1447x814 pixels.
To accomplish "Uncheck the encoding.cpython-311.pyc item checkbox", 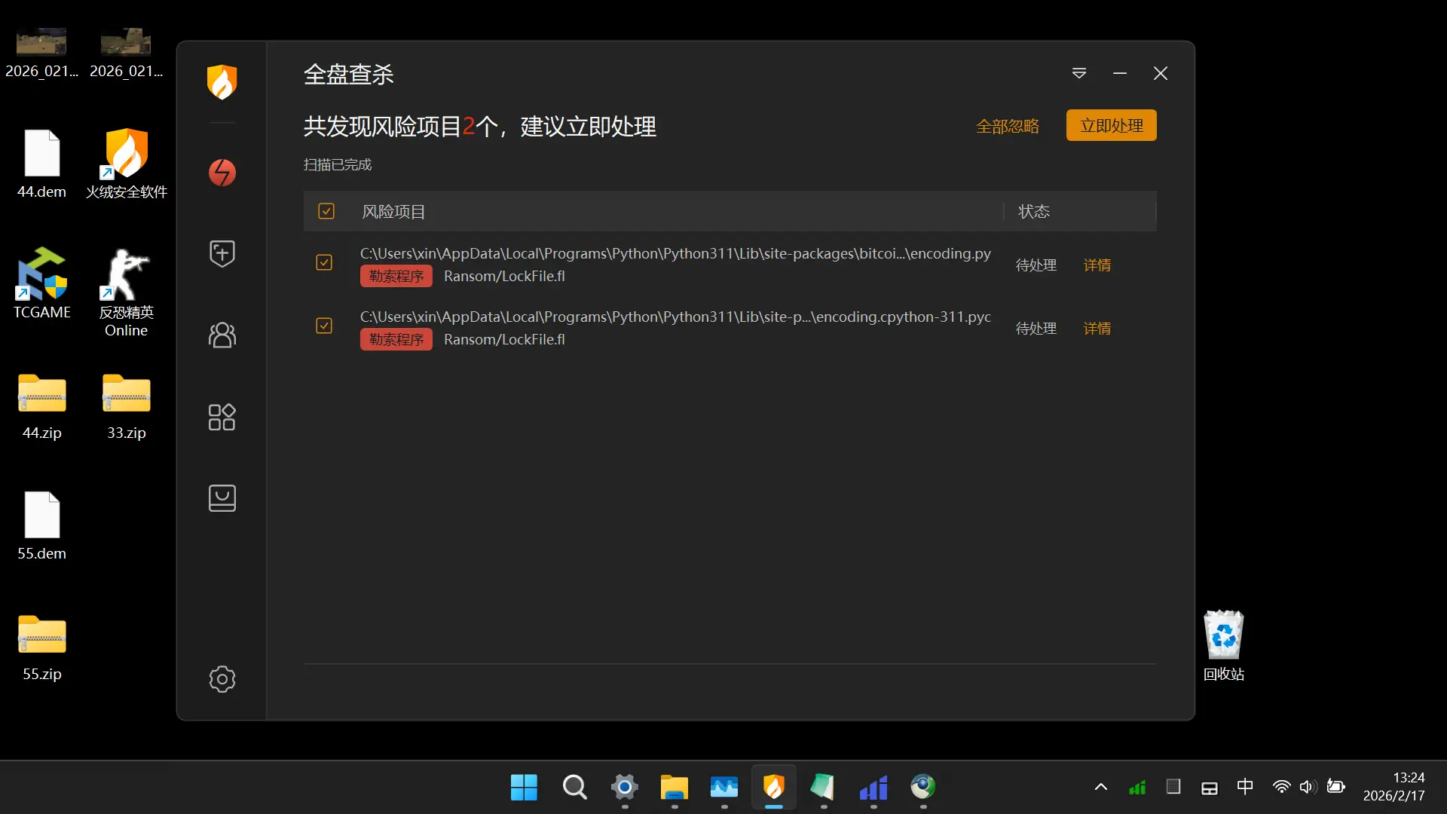I will click(x=324, y=326).
